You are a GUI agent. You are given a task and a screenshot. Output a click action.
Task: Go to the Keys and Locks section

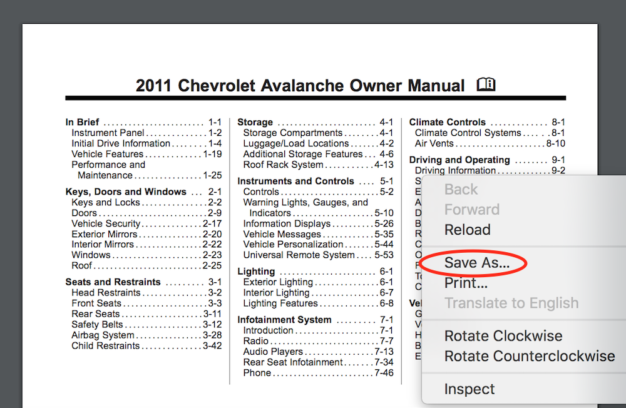pos(106,203)
